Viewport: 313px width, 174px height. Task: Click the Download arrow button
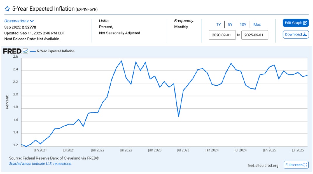coord(295,34)
